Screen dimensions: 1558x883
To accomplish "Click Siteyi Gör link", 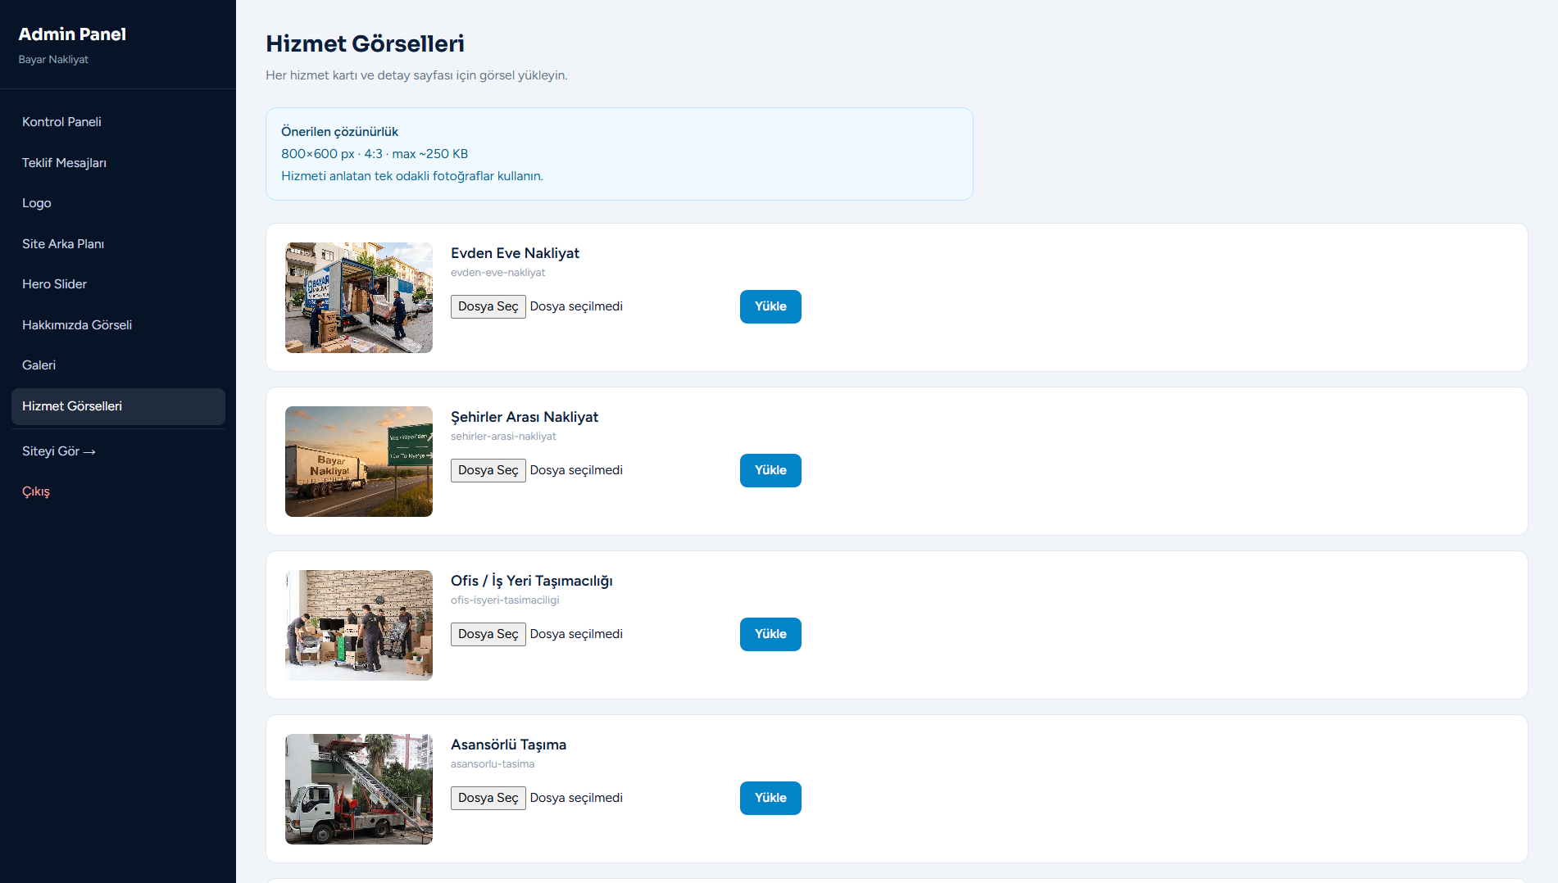I will point(118,451).
